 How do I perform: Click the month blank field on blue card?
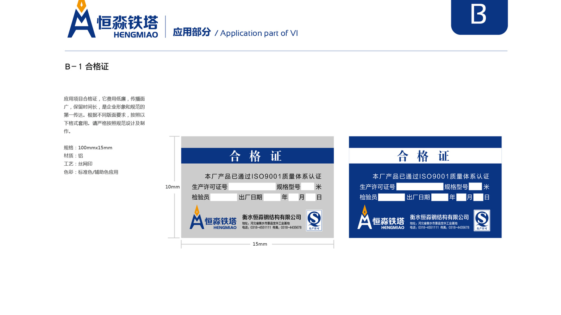click(461, 197)
